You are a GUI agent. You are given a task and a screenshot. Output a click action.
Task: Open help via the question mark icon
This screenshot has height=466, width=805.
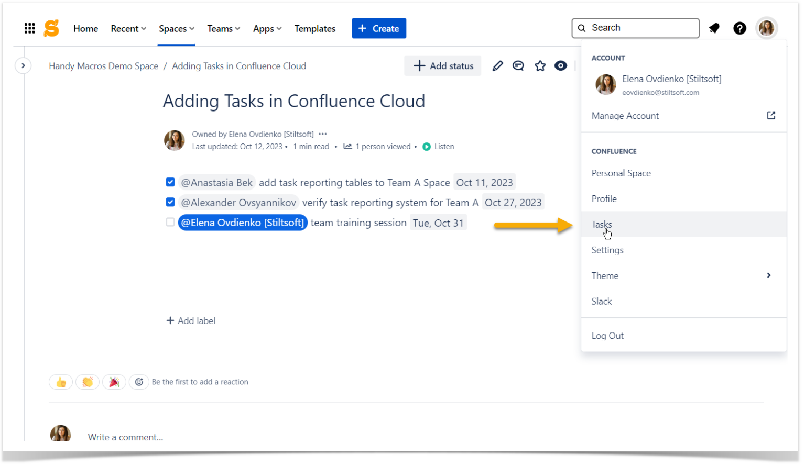click(739, 28)
